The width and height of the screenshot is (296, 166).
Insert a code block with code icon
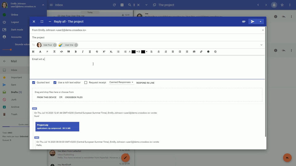(x=61, y=52)
